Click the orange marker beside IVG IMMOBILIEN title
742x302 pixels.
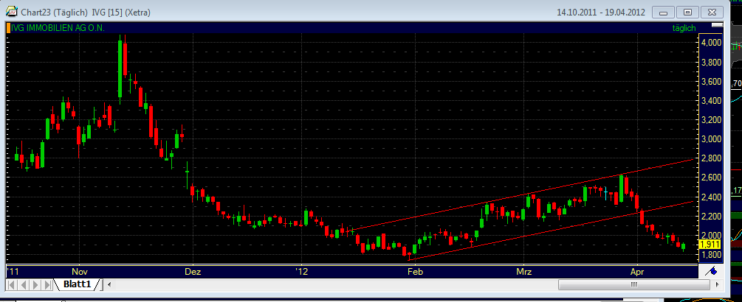8,28
